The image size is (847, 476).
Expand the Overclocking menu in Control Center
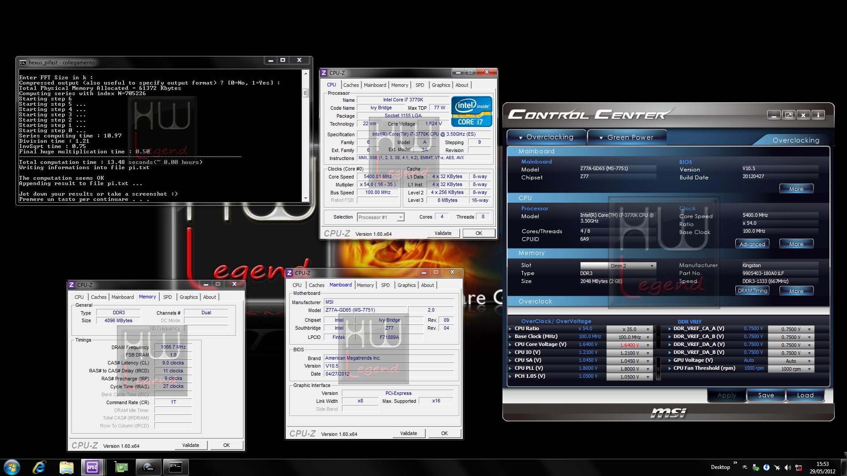point(547,137)
